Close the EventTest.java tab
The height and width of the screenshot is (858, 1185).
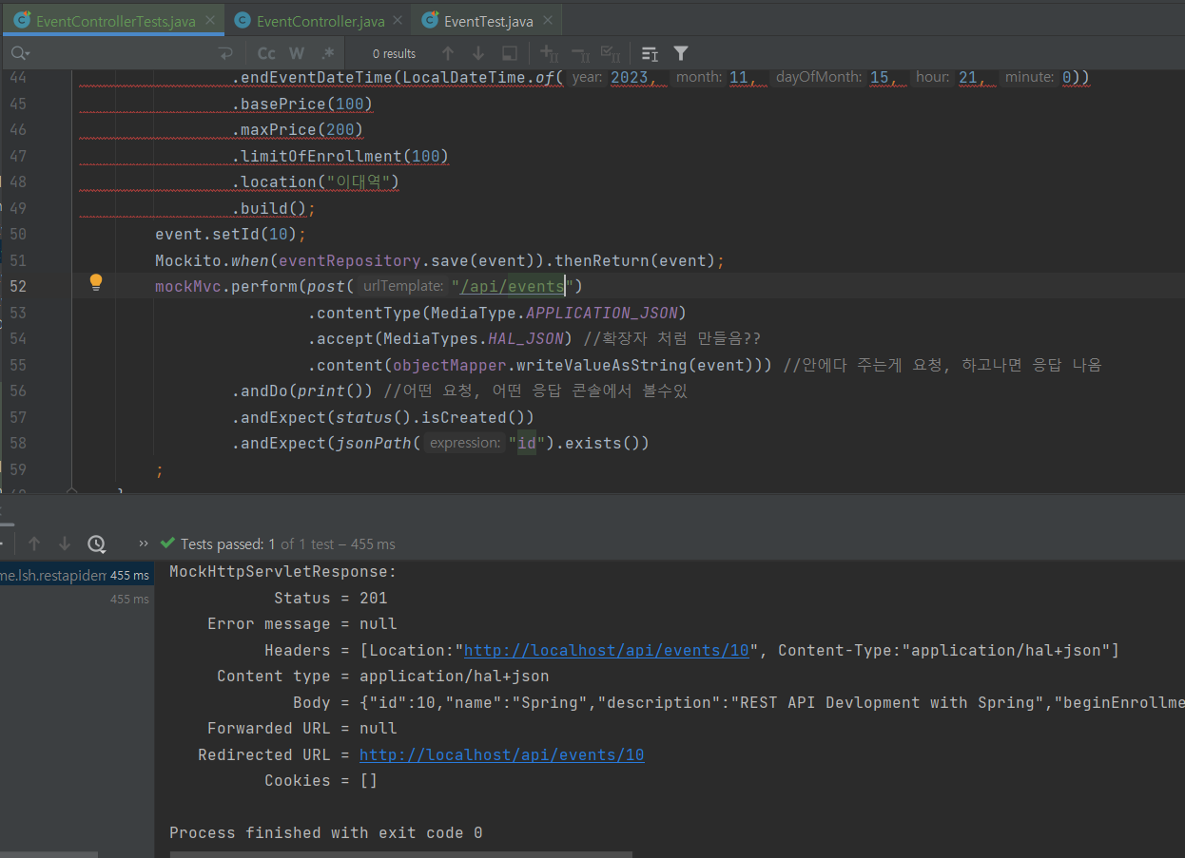[547, 21]
